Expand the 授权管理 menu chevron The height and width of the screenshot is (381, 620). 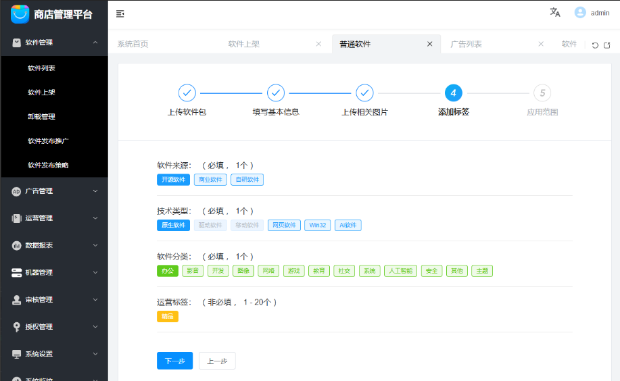95,327
